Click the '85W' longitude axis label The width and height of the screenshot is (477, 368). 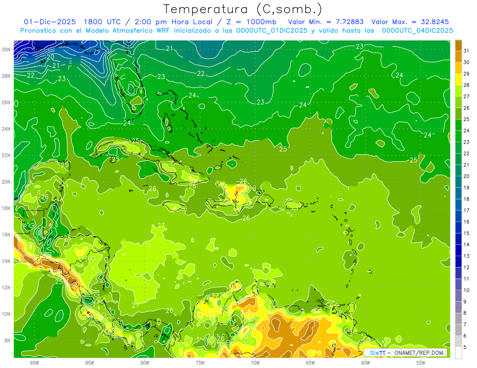pos(90,363)
